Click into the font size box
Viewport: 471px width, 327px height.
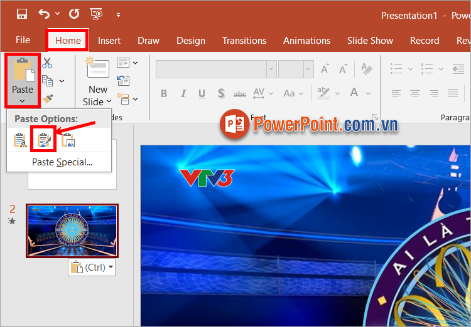click(x=291, y=70)
